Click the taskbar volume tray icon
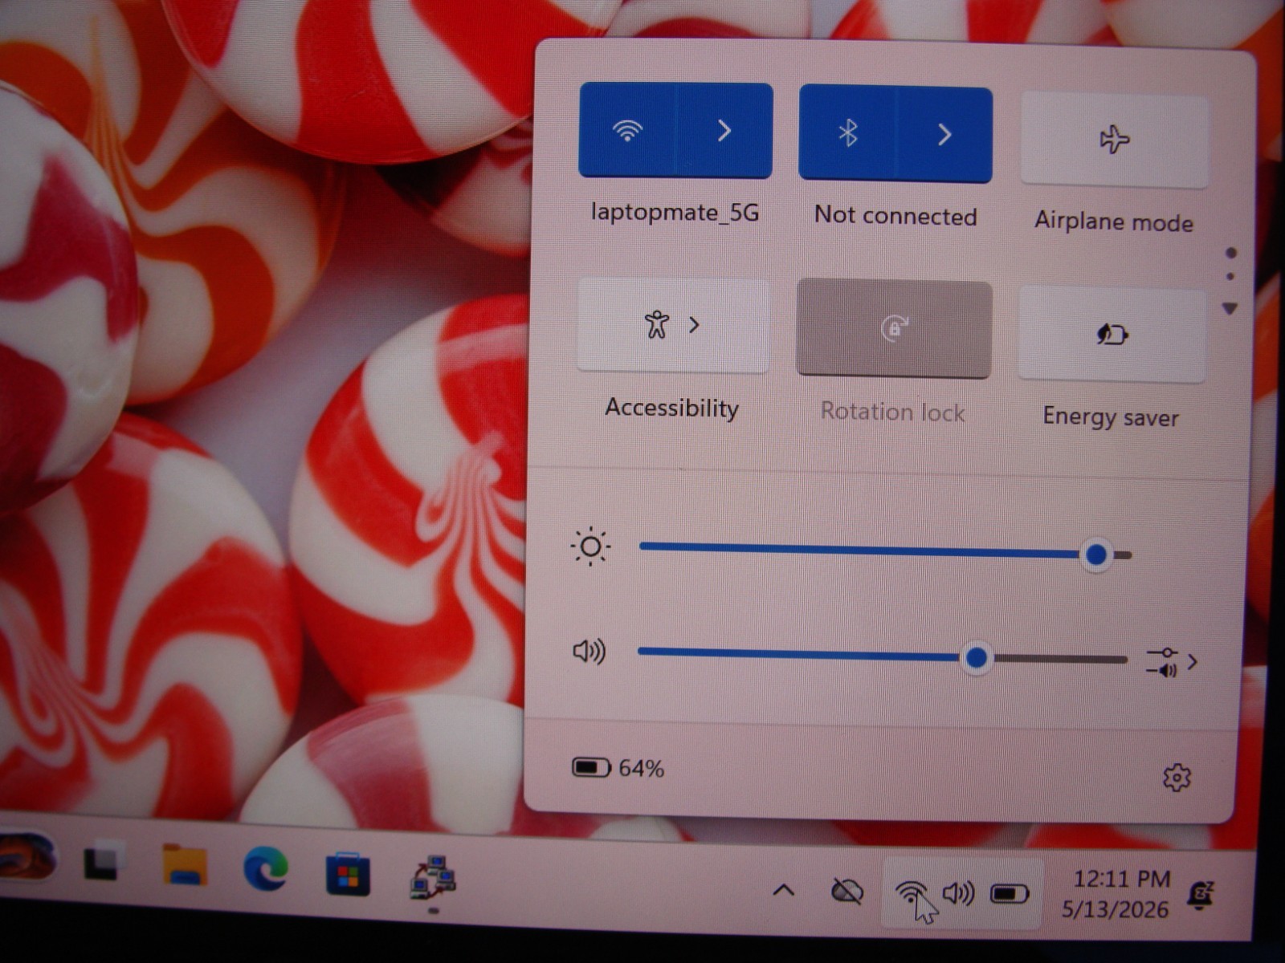The image size is (1285, 963). (958, 892)
